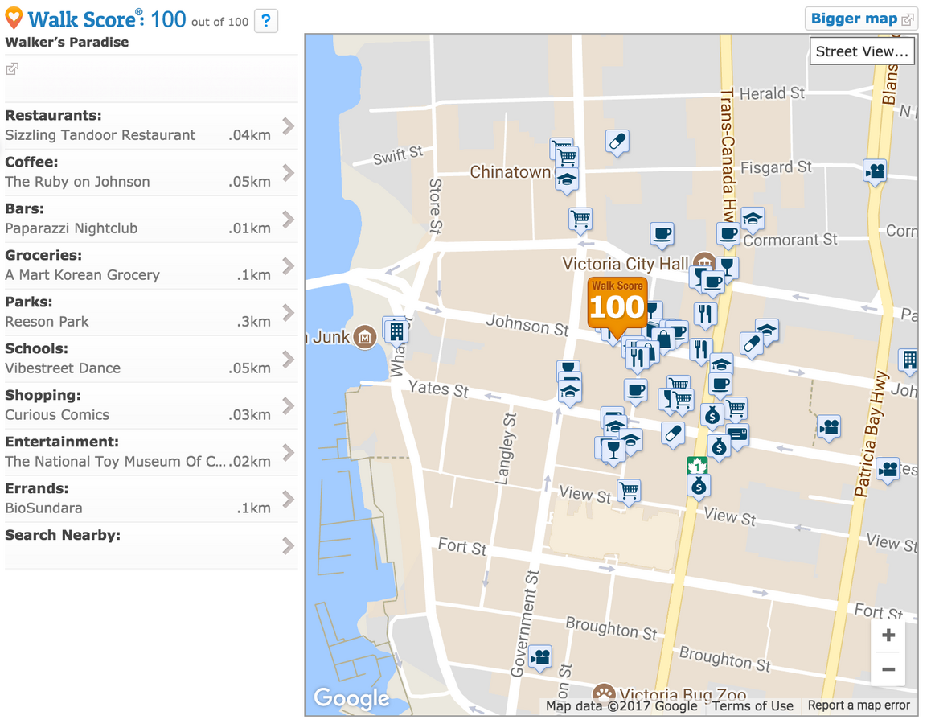Expand the Parks category chevron

tap(288, 312)
